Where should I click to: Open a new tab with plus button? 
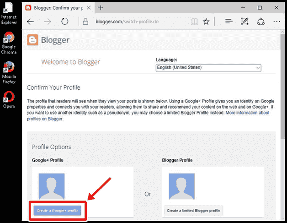point(101,8)
